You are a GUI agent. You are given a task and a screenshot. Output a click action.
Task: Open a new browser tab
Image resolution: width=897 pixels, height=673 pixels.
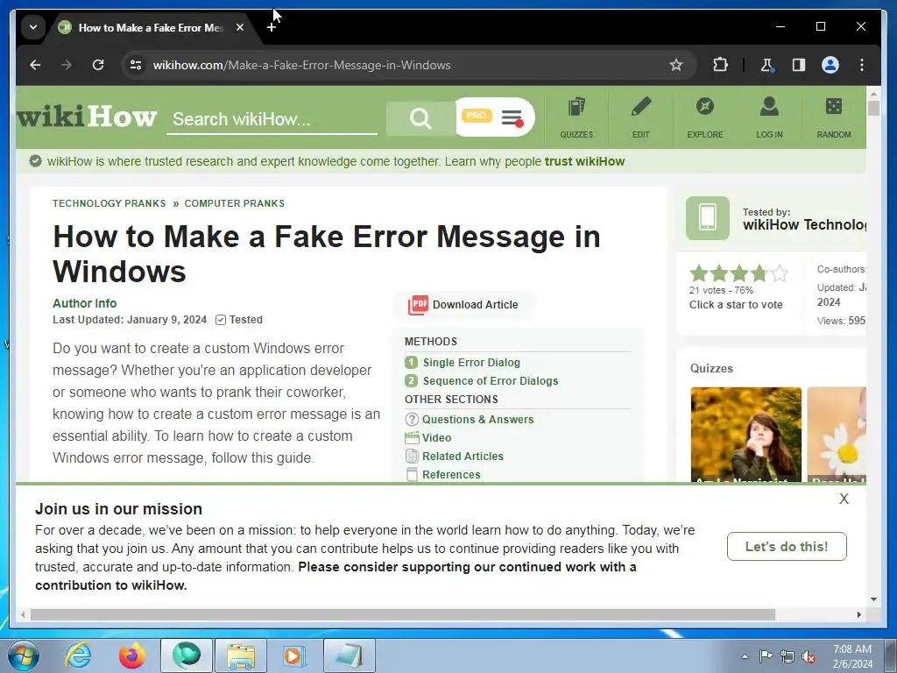click(x=272, y=27)
